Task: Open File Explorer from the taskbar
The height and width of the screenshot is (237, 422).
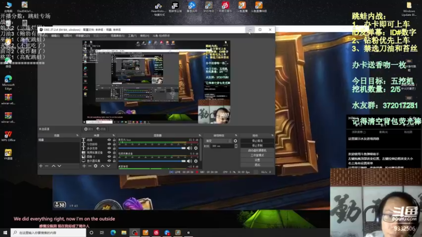Action: coord(124,232)
